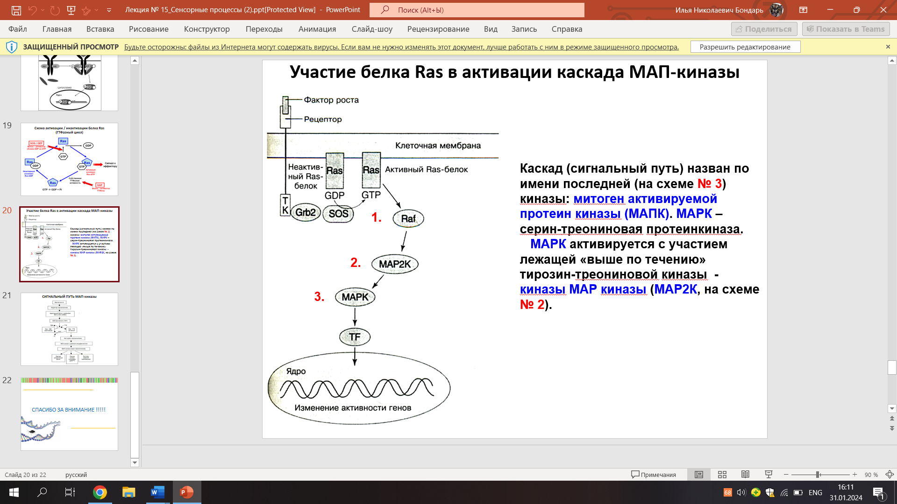Start slideshow from beginning via Quick Access icon
The image size is (897, 504).
click(71, 10)
